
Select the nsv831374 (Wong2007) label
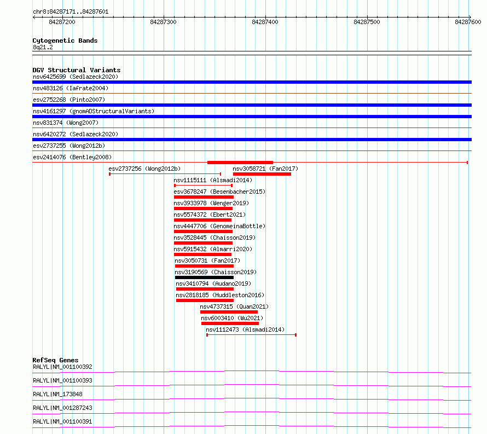click(x=66, y=123)
